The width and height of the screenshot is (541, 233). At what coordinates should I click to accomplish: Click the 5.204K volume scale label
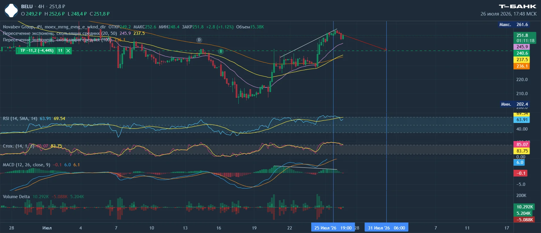click(x=523, y=213)
